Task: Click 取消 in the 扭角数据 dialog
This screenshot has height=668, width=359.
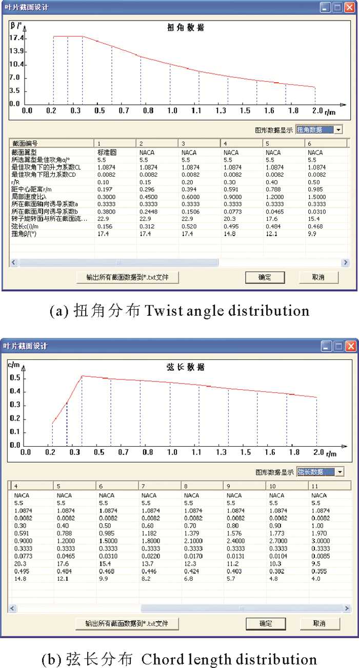Action: [318, 277]
